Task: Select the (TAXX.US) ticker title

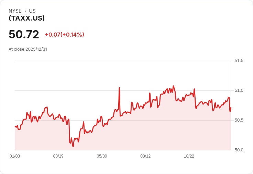Action: click(x=27, y=18)
